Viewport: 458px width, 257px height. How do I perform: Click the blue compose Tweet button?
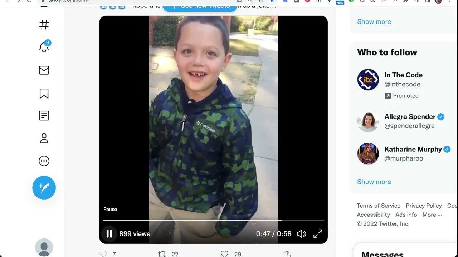click(x=44, y=188)
